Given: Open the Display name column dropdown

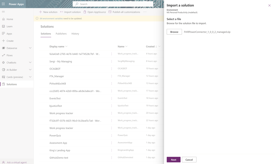Looking at the screenshot, I should click(66, 46).
